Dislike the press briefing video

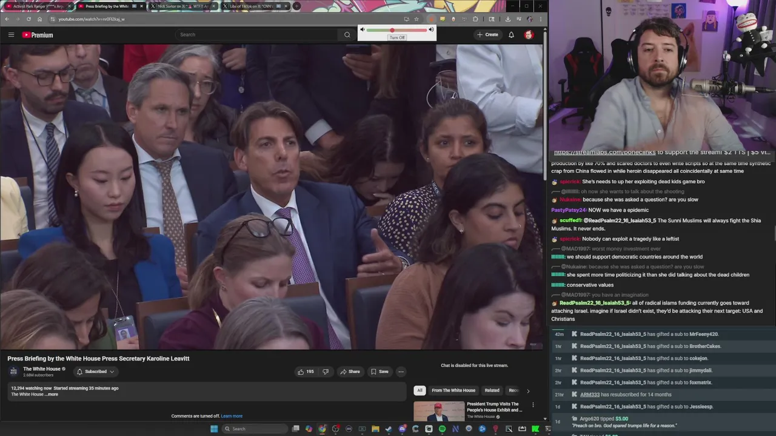(325, 371)
